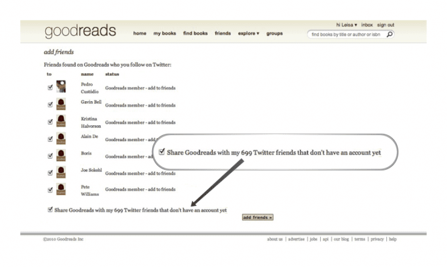Click Joe Sokohl's avatar image
Image resolution: width=447 pixels, height=267 pixels.
pyautogui.click(x=61, y=172)
